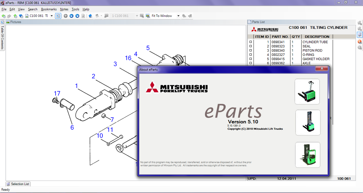Click the grey number-one arrow icon
363x193 pixels.
click(x=360, y=48)
